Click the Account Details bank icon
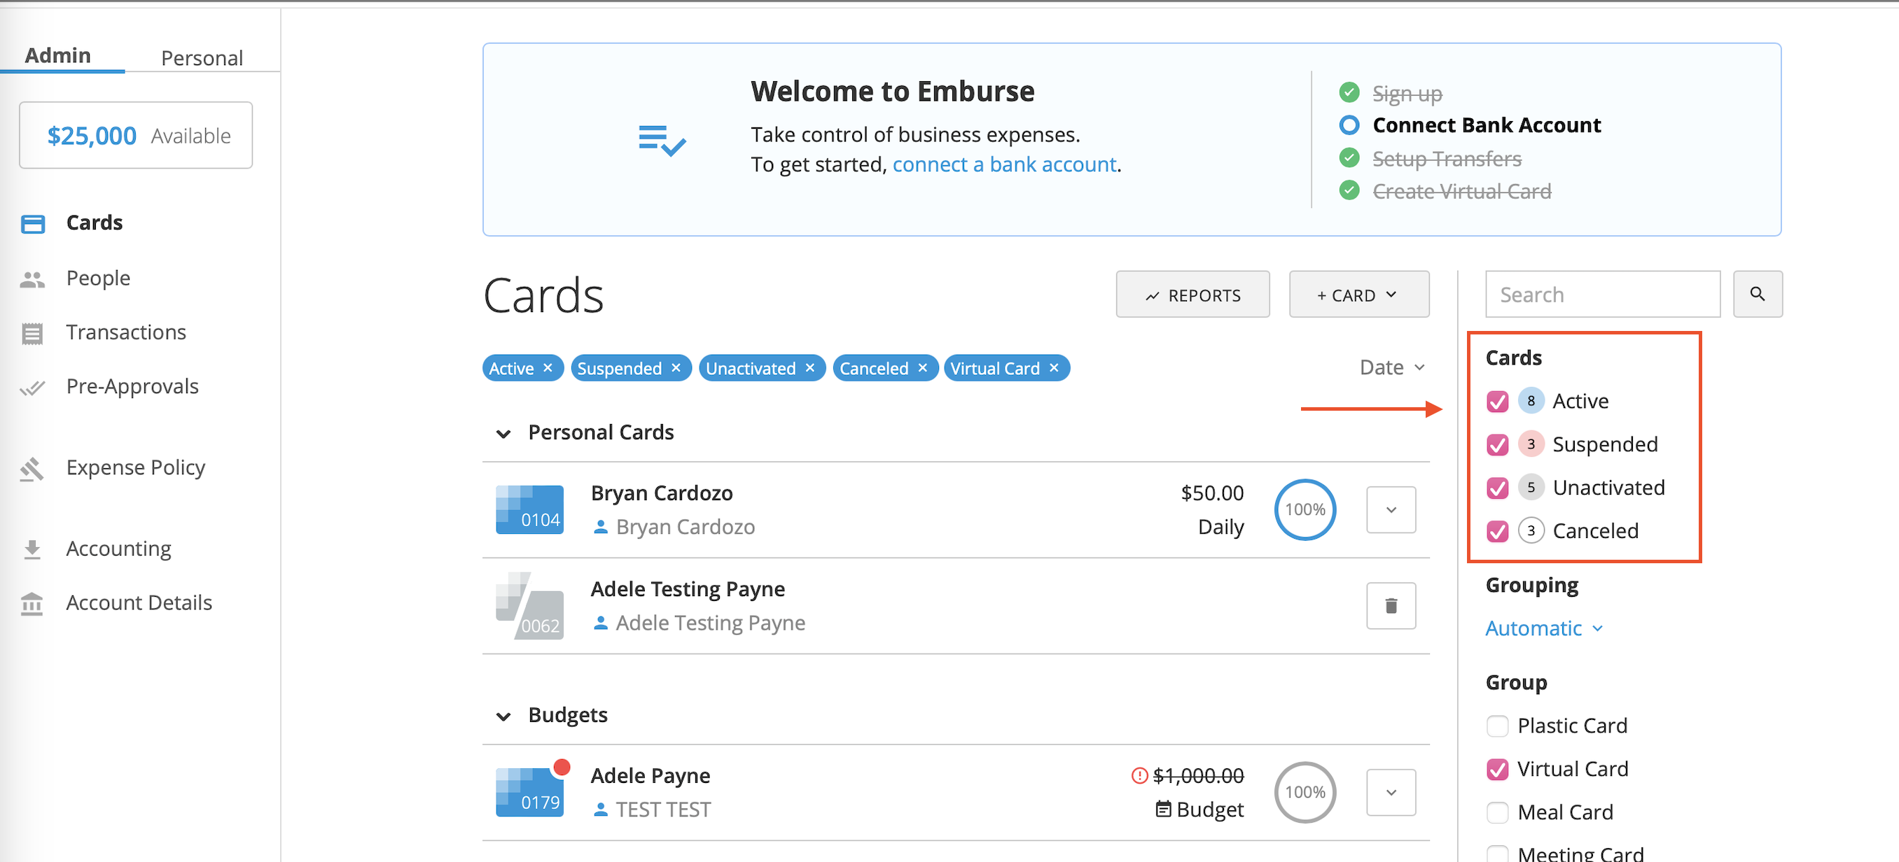This screenshot has width=1899, height=862. click(x=32, y=603)
